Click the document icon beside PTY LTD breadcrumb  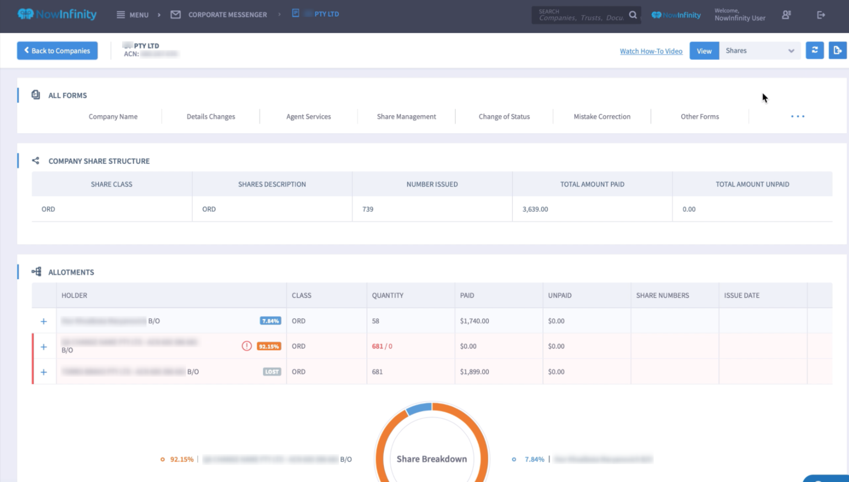coord(296,13)
